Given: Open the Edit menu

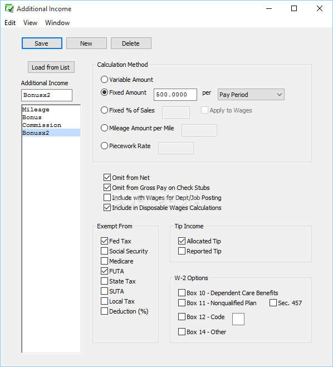Looking at the screenshot, I should click(10, 23).
